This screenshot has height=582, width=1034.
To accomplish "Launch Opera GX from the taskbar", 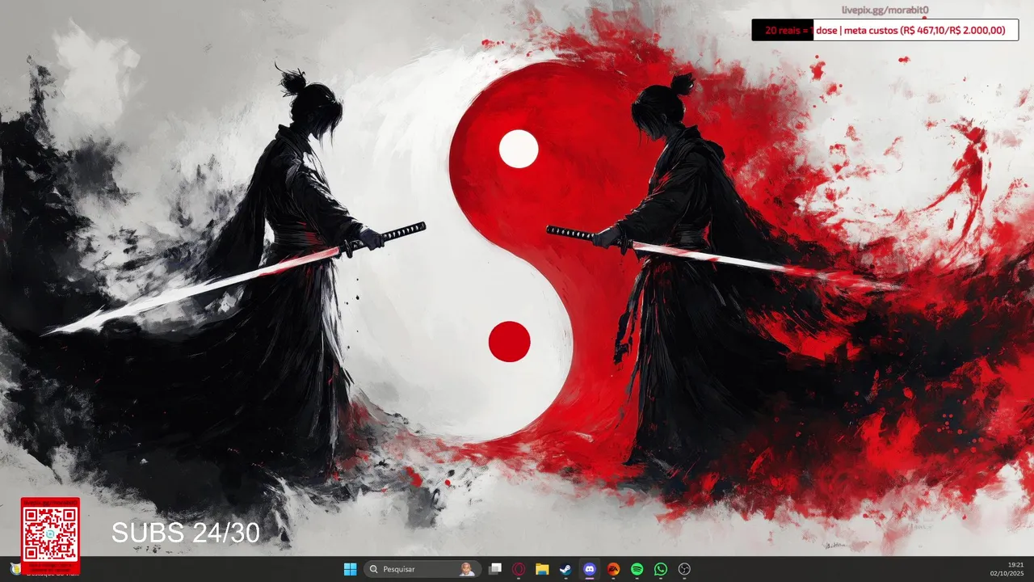I will (x=519, y=569).
